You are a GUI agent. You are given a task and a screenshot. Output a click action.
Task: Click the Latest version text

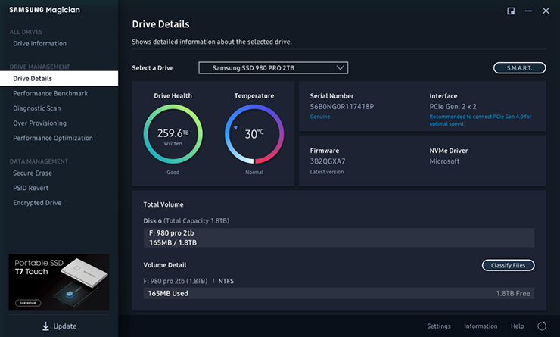(327, 172)
